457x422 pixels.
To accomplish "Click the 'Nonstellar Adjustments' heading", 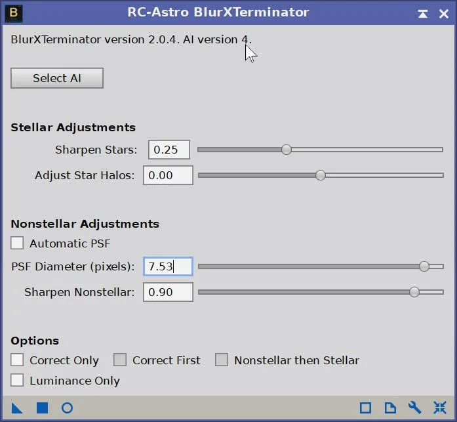I will click(x=85, y=224).
